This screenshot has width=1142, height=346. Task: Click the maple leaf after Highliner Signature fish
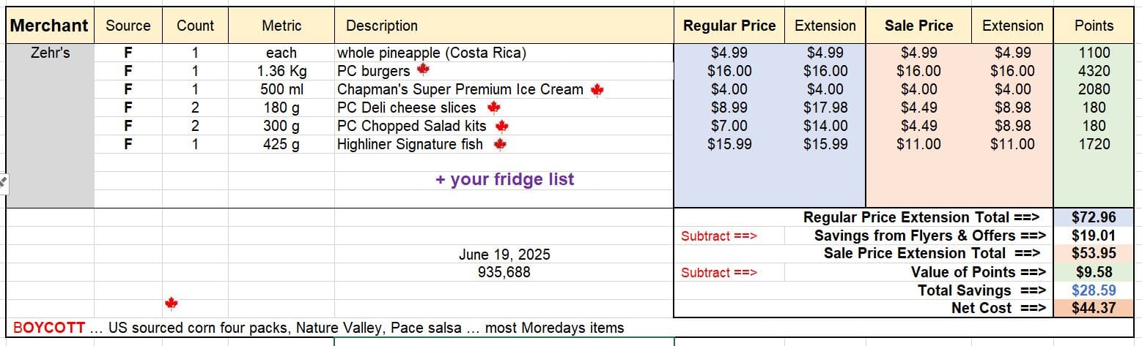[x=500, y=144]
